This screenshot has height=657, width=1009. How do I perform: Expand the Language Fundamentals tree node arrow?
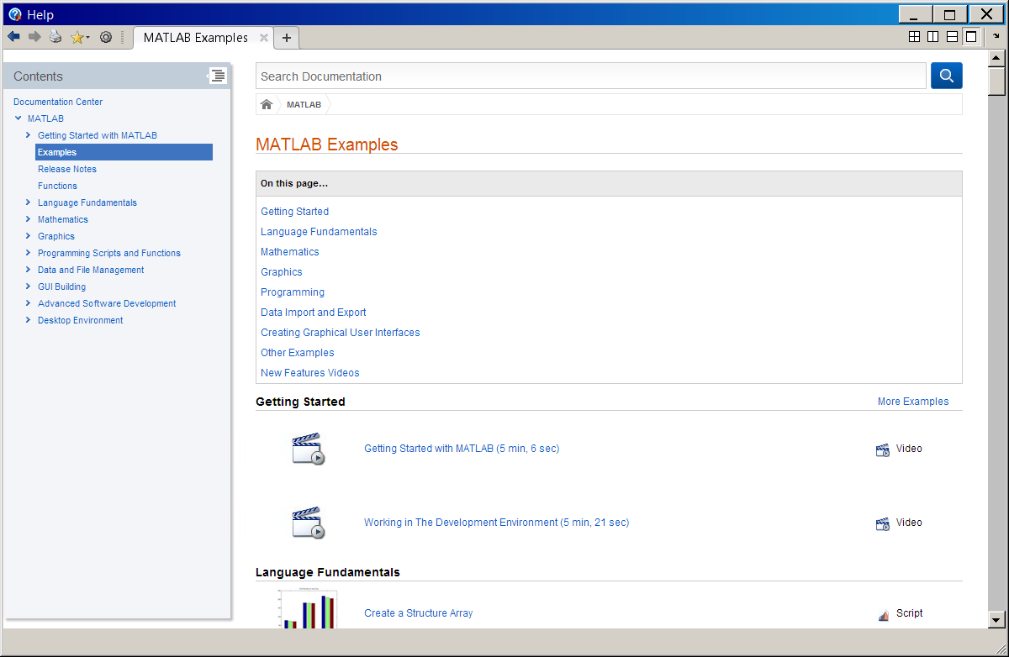point(29,202)
